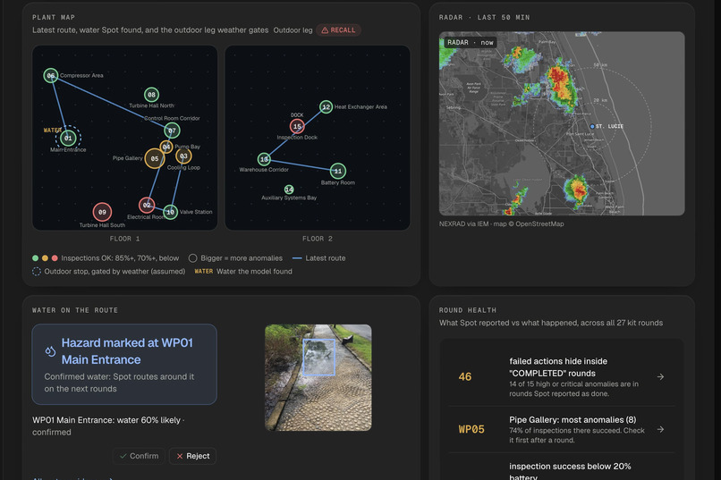Open the WP05 Pipe Gallery row arrow
Screen dimensions: 721x480
click(660, 429)
